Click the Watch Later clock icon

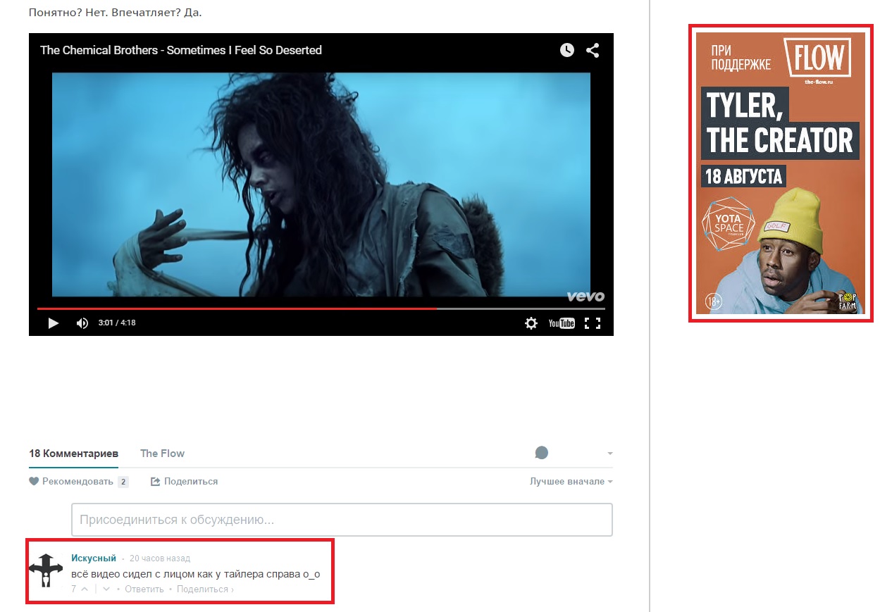(x=567, y=50)
